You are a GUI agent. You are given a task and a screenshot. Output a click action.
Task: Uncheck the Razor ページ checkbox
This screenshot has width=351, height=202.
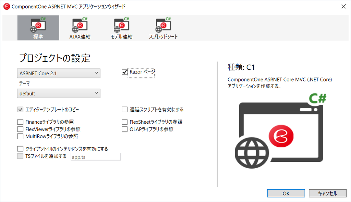[124, 72]
